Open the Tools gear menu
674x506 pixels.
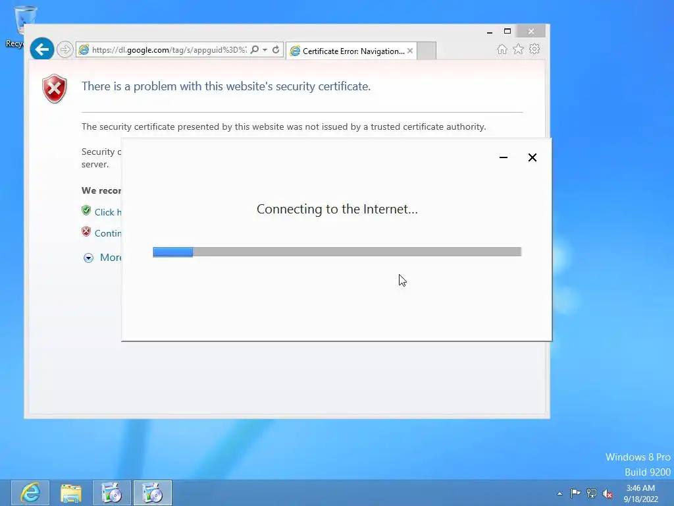click(x=534, y=49)
